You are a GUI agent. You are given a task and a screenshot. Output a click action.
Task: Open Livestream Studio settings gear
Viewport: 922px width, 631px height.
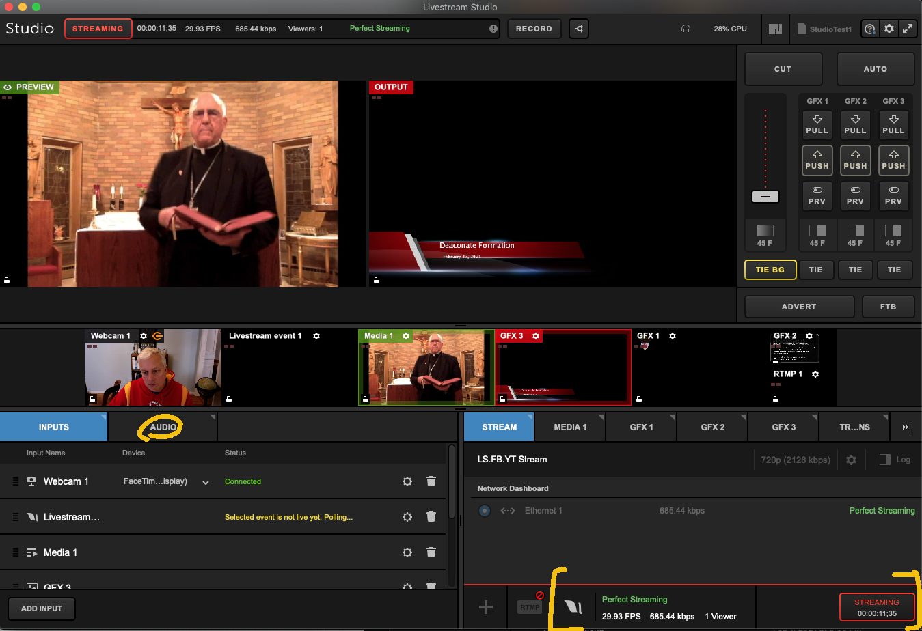(889, 29)
